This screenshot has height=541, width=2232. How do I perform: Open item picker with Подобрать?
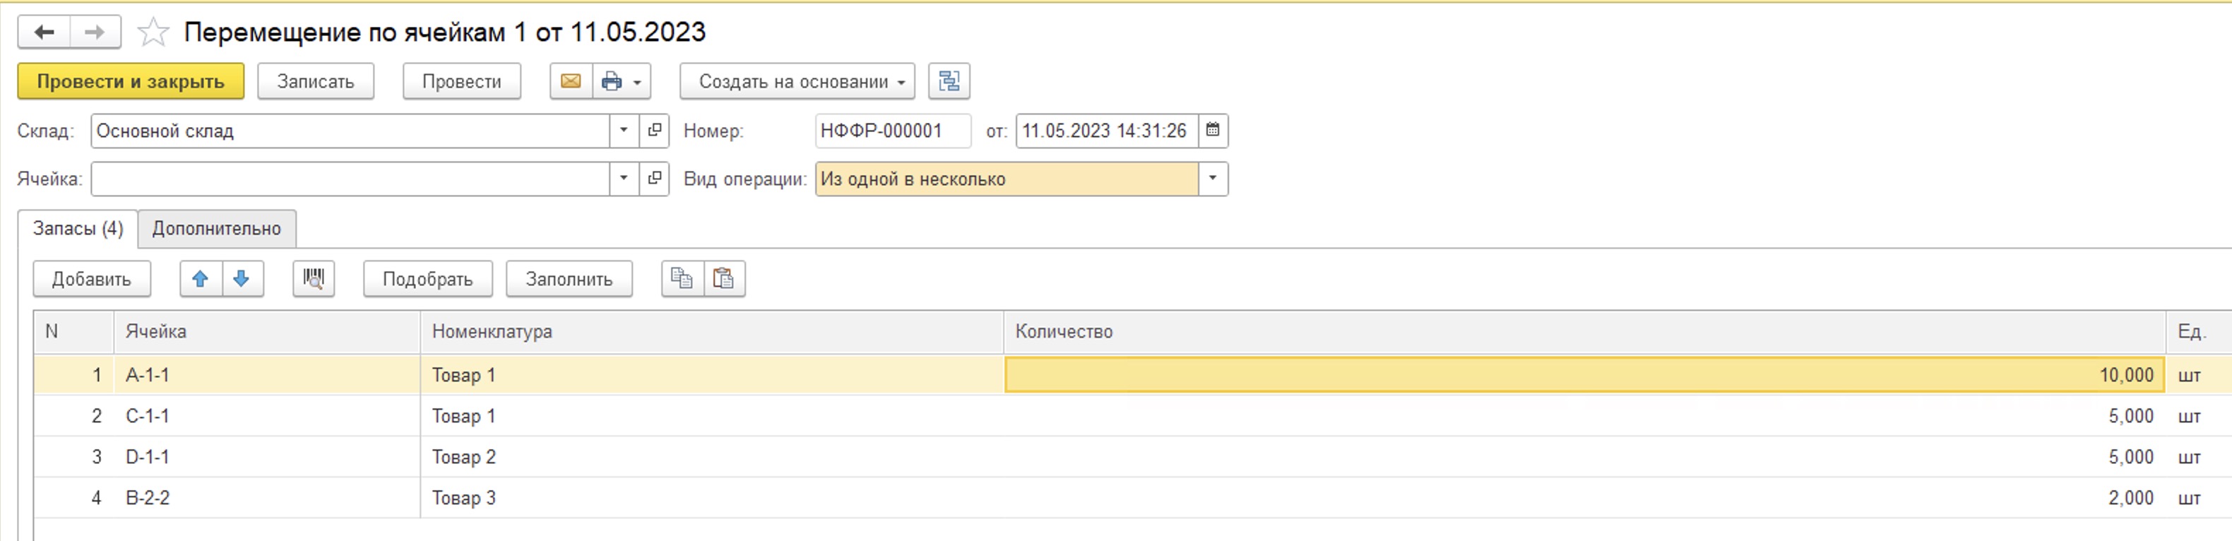[428, 279]
